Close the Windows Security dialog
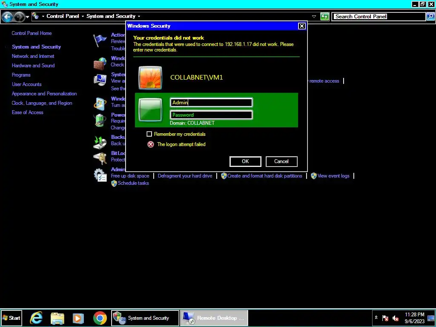 click(x=302, y=26)
